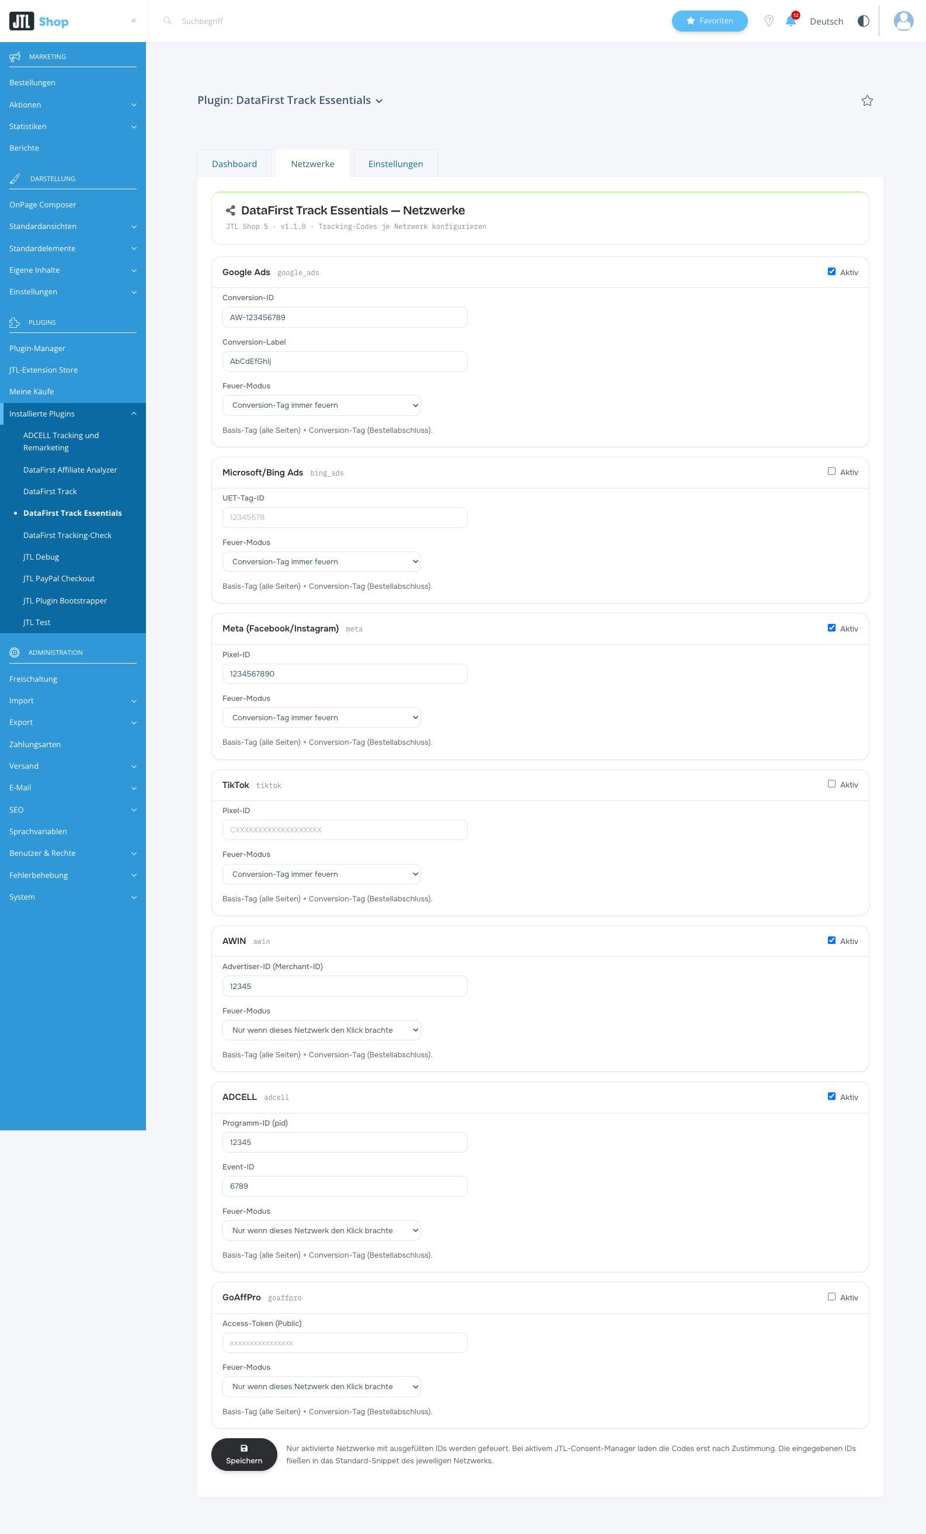Collapse Installierte Plugins section
Screen dimensions: 926x1534
(73, 414)
